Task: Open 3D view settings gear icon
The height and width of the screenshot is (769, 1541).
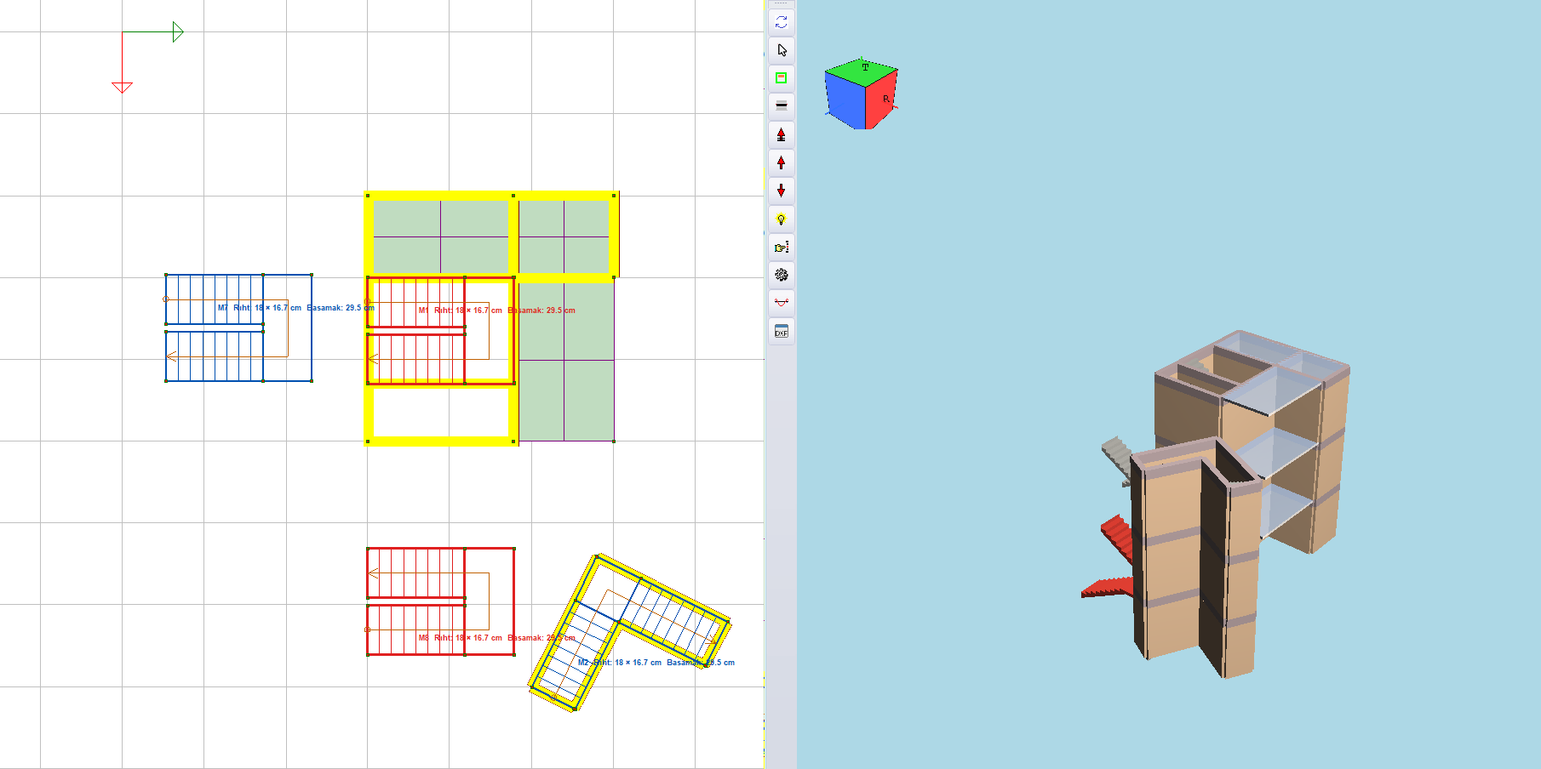Action: (781, 275)
